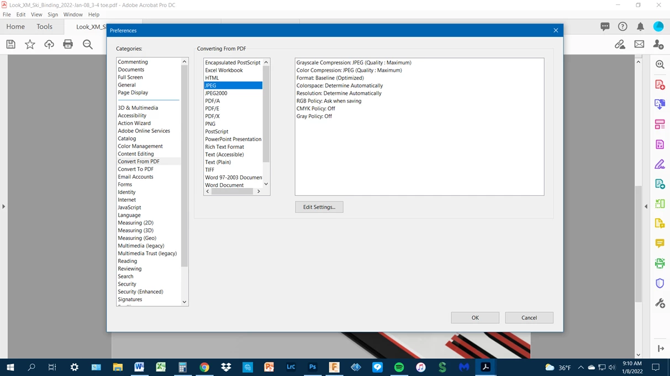Viewport: 670px width, 376px height.
Task: Open notifications bell icon
Action: coord(640,26)
